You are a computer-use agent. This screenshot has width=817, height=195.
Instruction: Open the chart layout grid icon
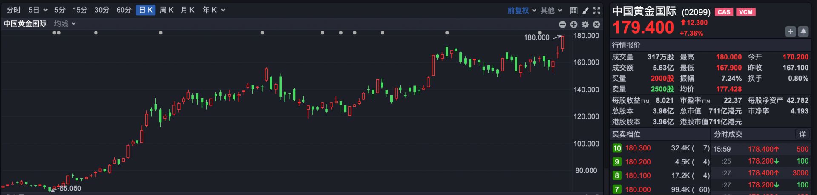pos(574,11)
